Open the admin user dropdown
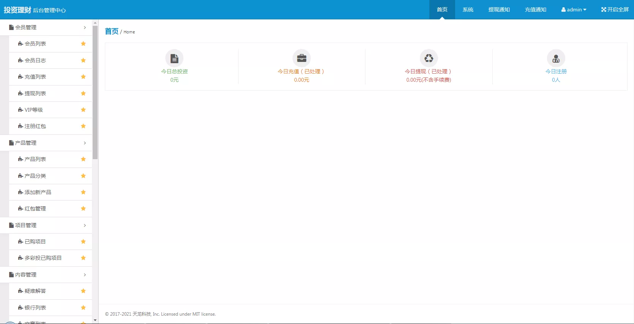Viewport: 634px width, 324px height. click(x=574, y=9)
